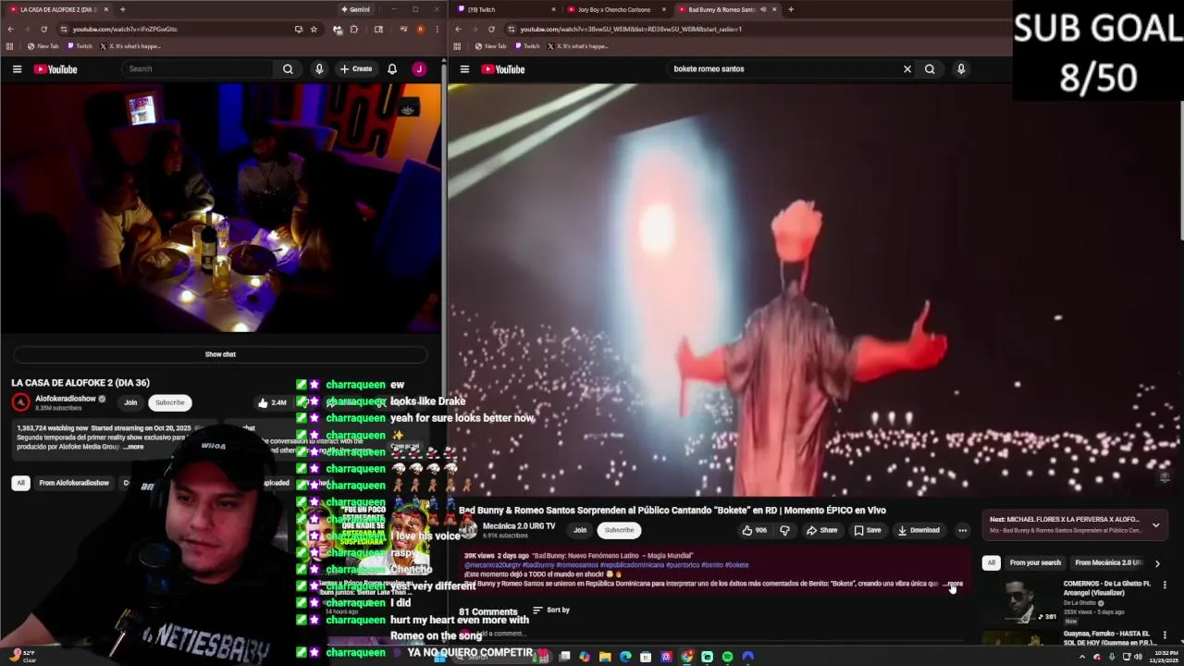The width and height of the screenshot is (1184, 666).
Task: Click Alofokeradioshow channel avatar
Action: click(20, 402)
